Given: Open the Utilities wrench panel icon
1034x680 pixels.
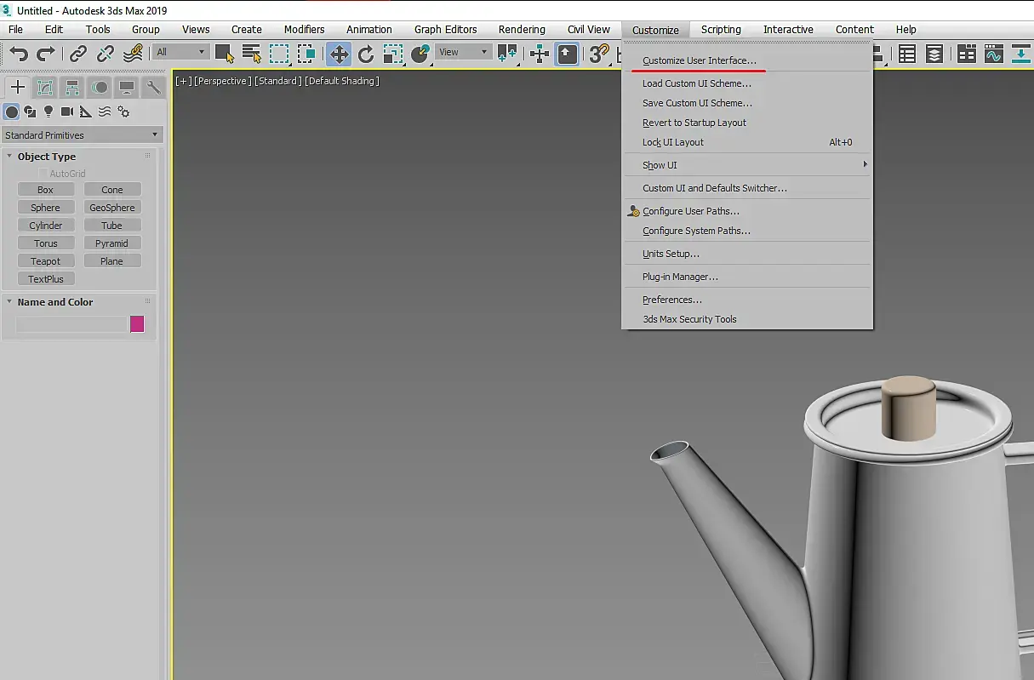Looking at the screenshot, I should (x=154, y=87).
